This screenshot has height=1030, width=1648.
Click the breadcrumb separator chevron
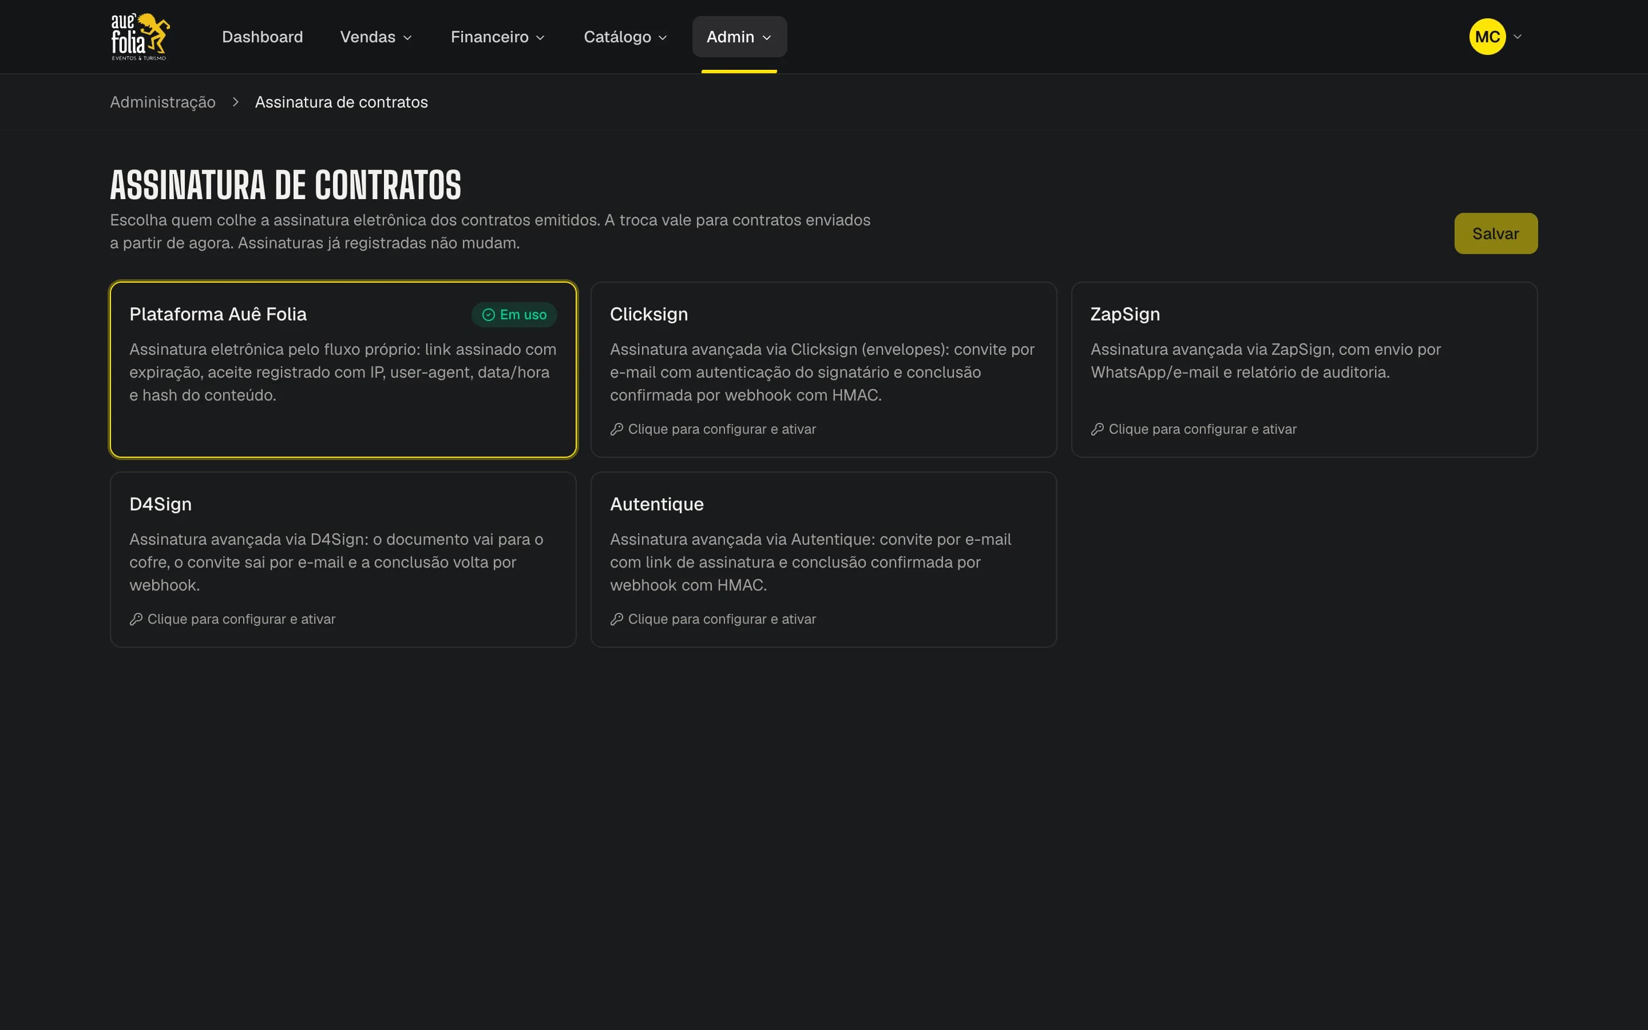pos(236,102)
